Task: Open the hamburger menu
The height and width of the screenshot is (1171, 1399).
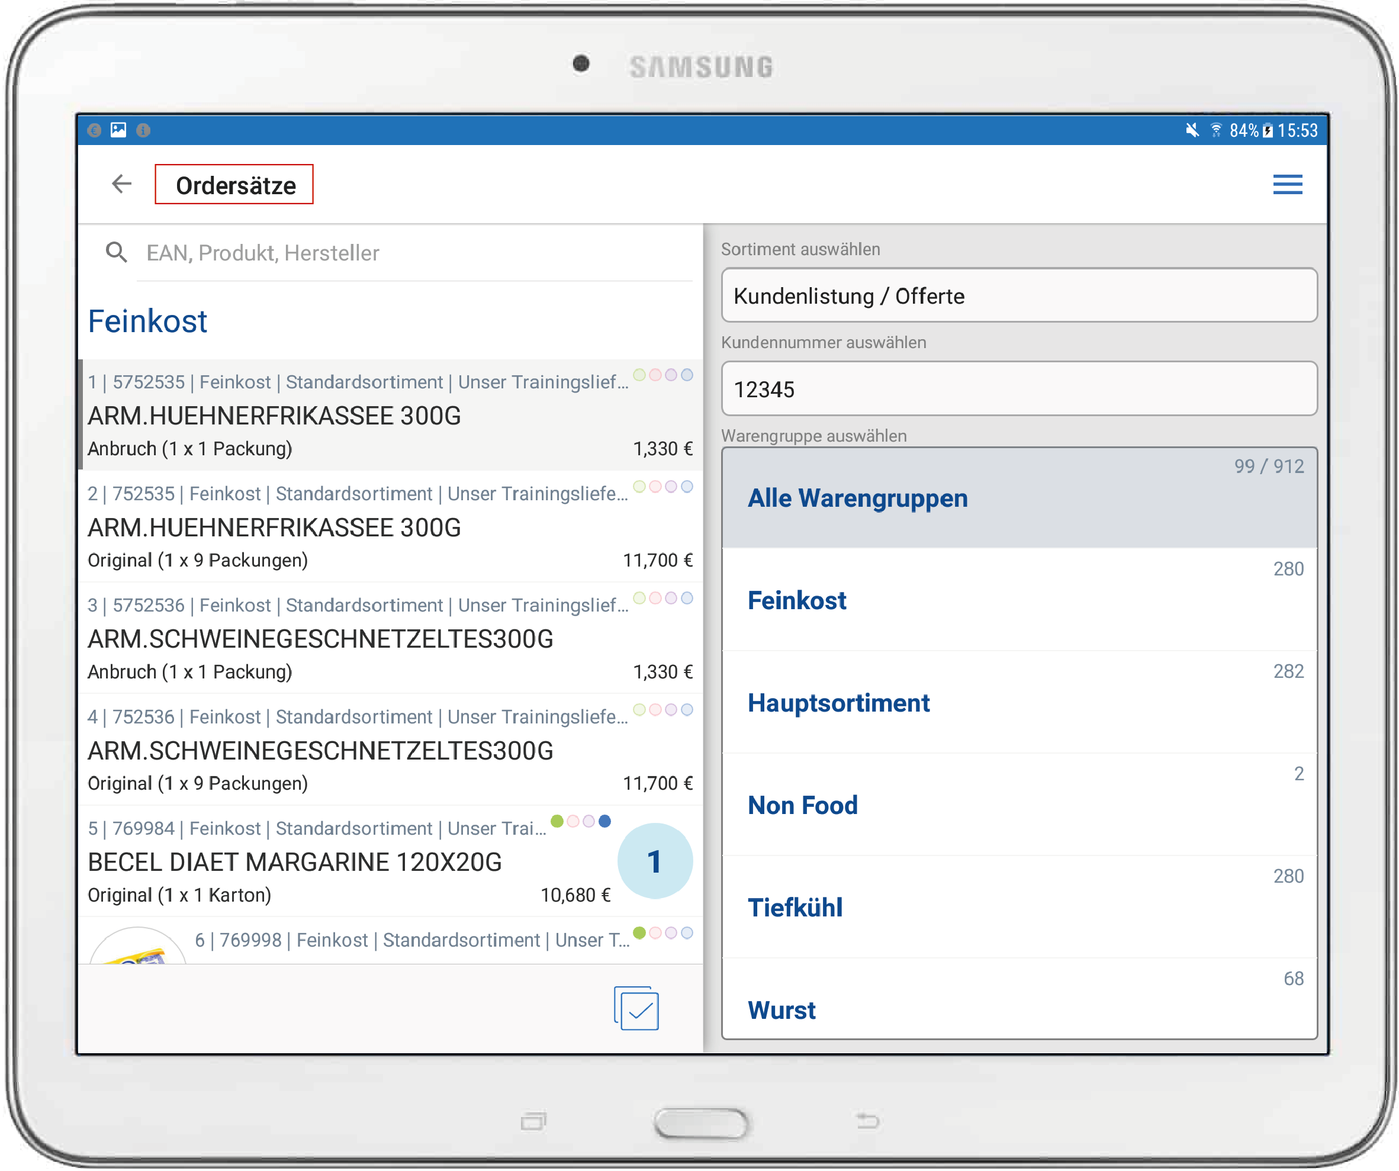Action: (x=1287, y=185)
